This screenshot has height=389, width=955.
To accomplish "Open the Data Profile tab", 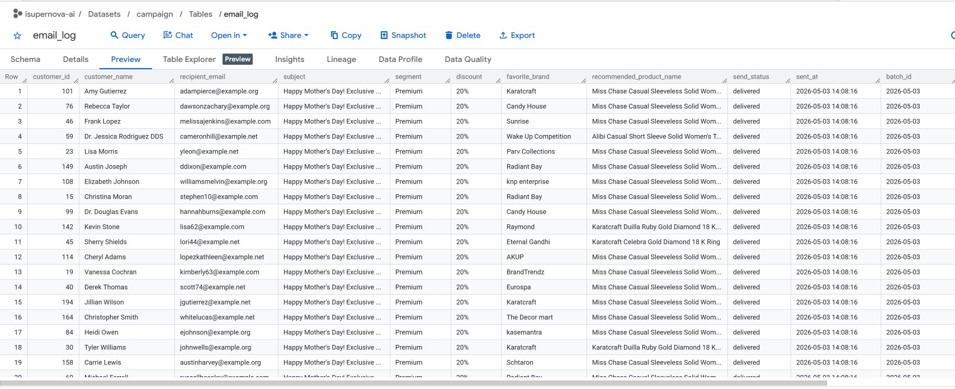I will pos(400,59).
